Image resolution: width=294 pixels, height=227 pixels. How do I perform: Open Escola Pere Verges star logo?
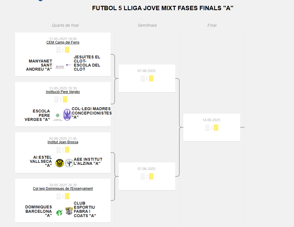click(x=58, y=117)
